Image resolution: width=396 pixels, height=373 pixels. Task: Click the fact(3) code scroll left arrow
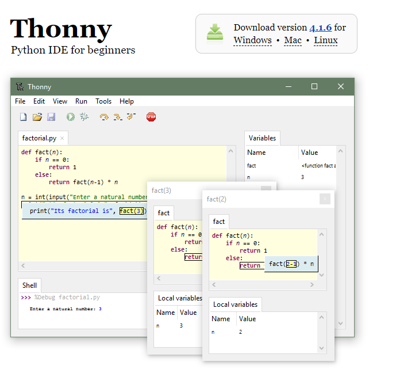[159, 279]
